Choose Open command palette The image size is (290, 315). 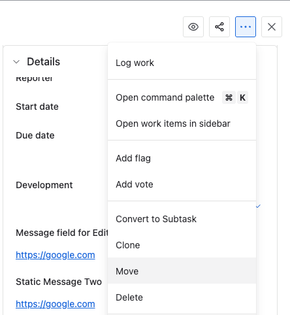point(182,97)
